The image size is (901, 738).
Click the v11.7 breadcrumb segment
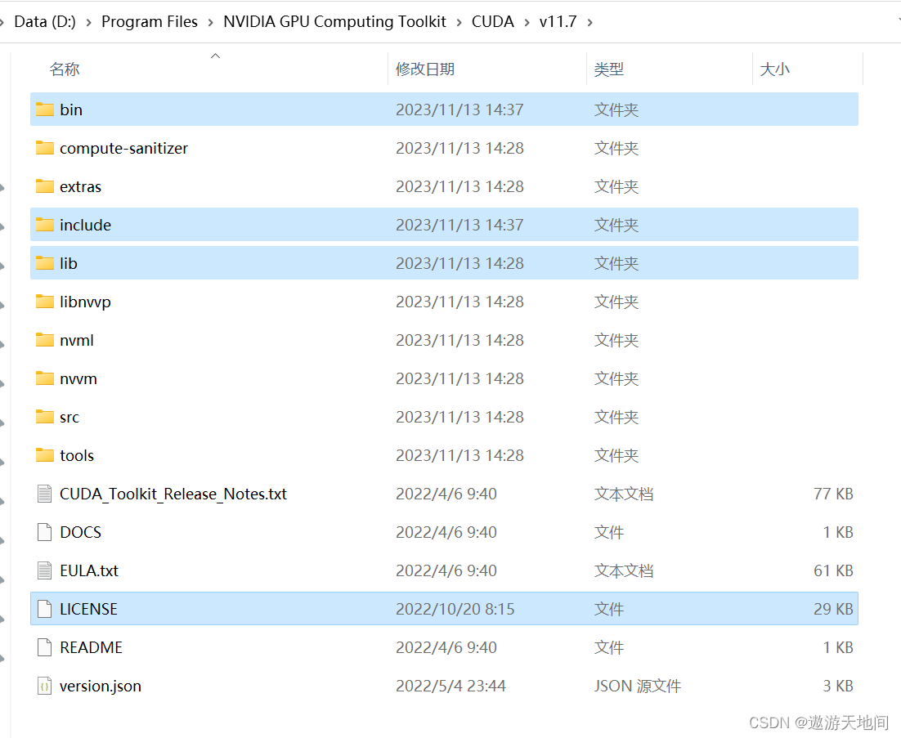click(558, 21)
